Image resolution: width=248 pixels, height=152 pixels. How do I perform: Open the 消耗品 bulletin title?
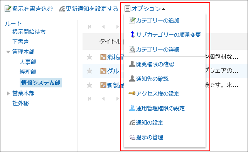click(115, 57)
